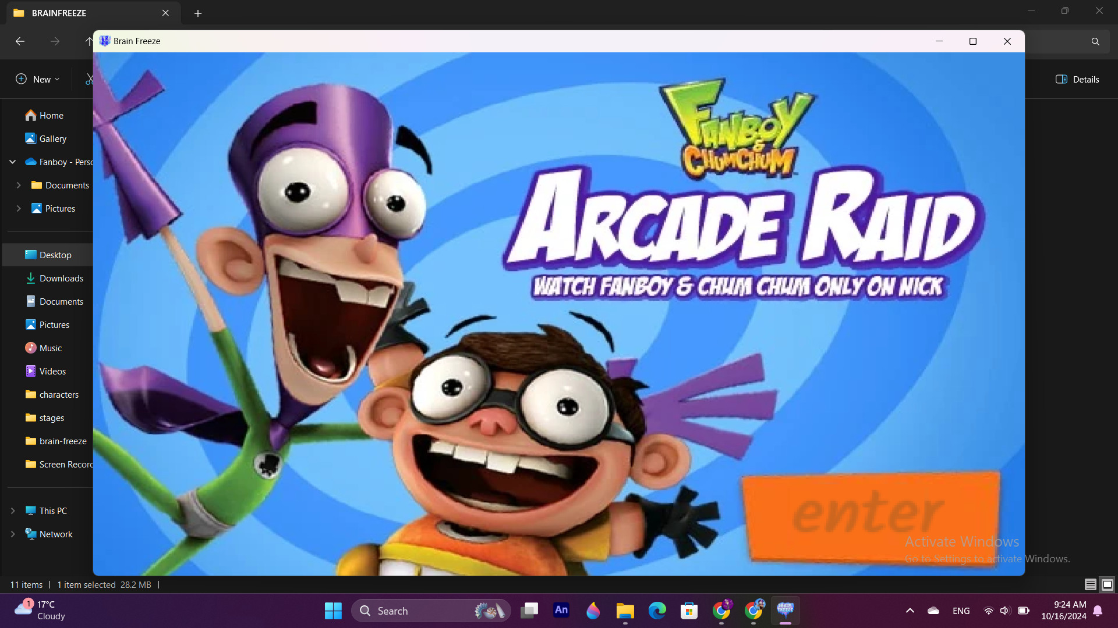Navigate back in File Explorer
1118x628 pixels.
pyautogui.click(x=20, y=41)
